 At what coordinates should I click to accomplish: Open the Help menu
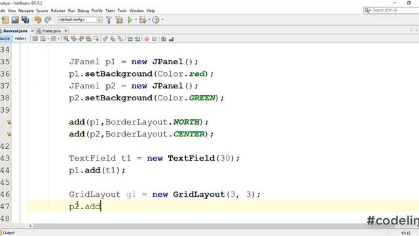151,10
